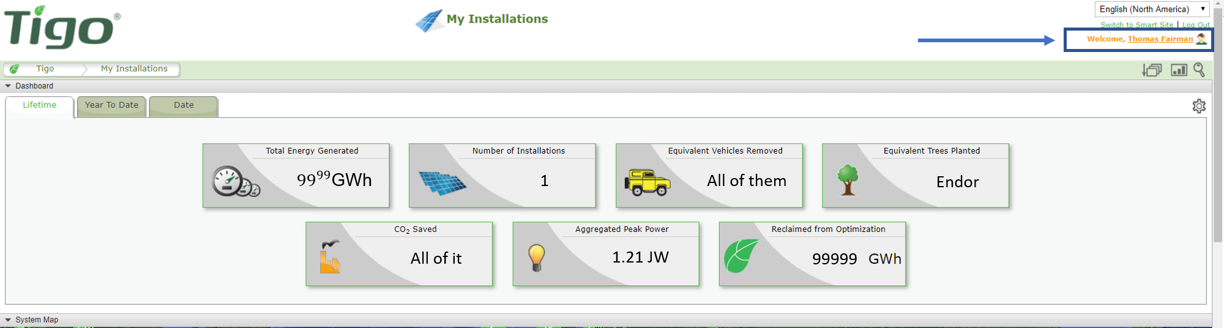Viewport: 1224px width, 328px height.
Task: Click the light bulb icon in Aggregated Peak Power
Action: [536, 258]
